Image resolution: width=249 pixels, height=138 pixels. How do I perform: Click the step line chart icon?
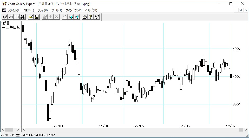(11, 17)
